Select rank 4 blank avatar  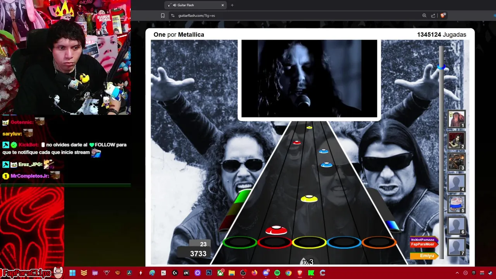[x=456, y=183]
